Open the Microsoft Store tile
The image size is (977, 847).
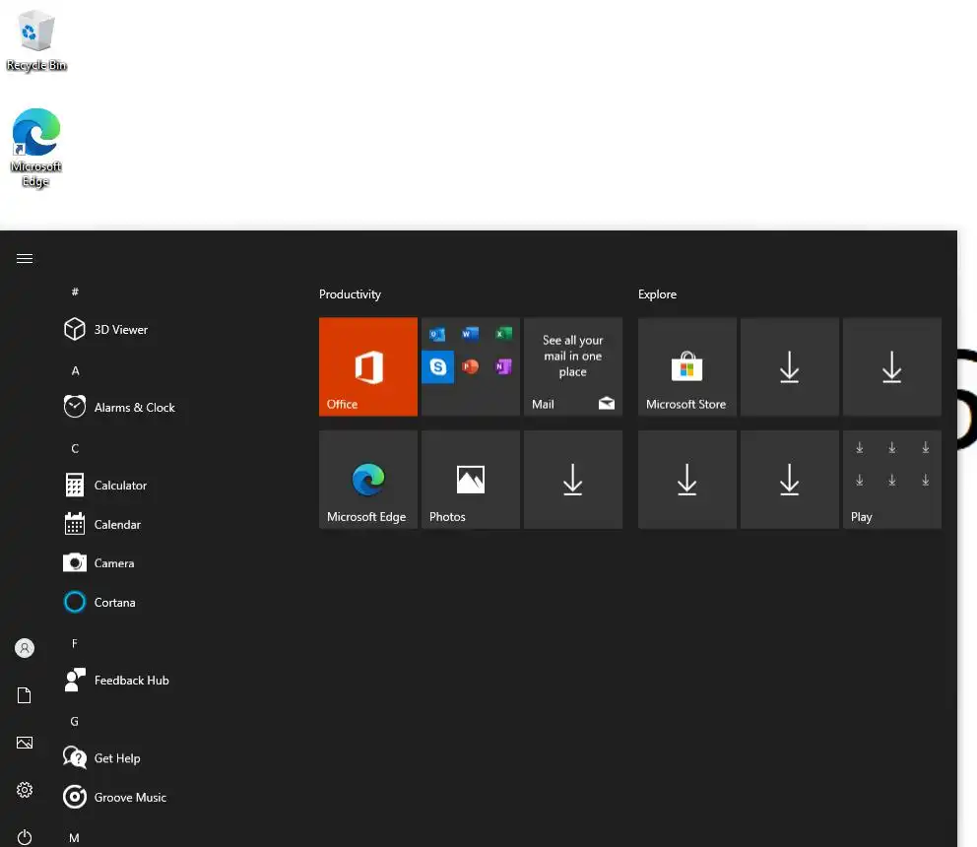[687, 366]
